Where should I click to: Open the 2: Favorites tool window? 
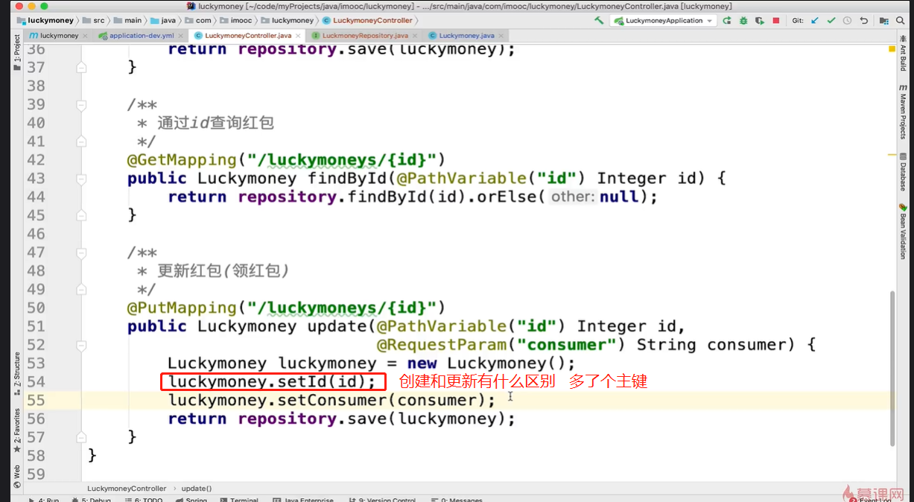(17, 430)
